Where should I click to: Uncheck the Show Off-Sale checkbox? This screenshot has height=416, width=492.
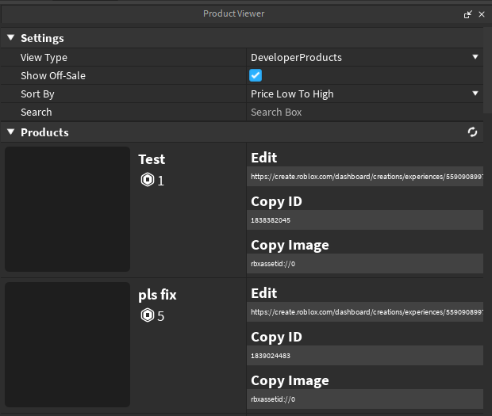click(x=256, y=75)
